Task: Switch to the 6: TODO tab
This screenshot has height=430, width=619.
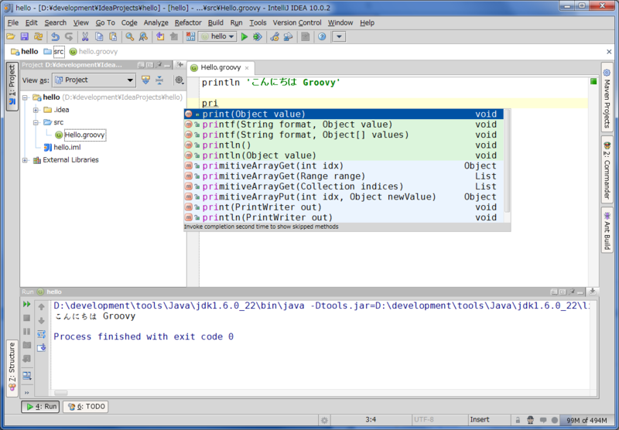Action: [86, 406]
